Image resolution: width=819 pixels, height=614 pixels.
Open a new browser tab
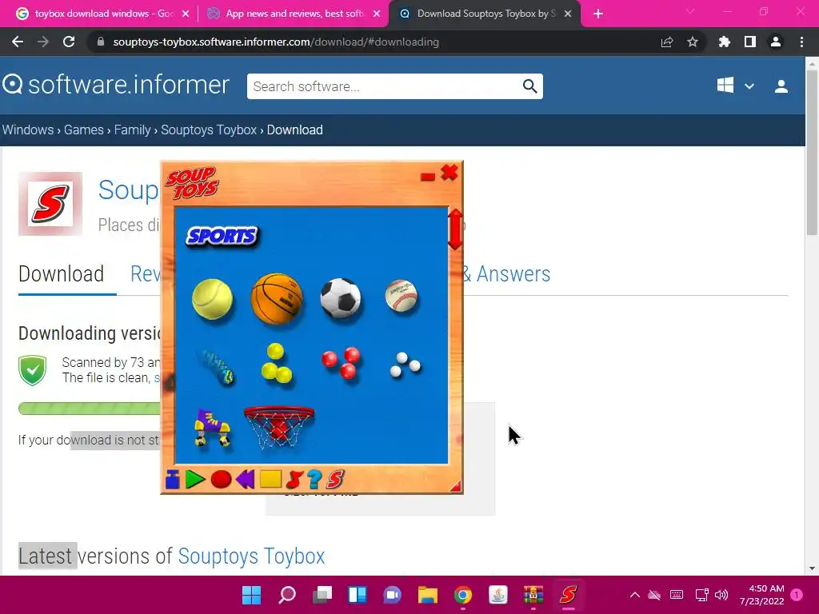(x=598, y=14)
